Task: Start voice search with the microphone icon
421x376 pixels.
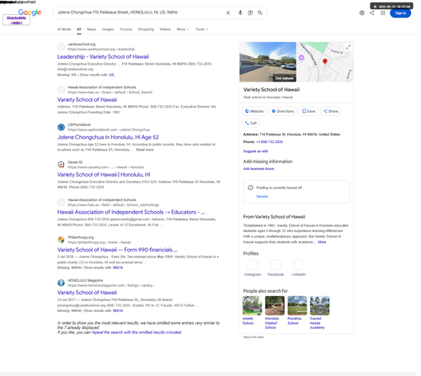Action: (240, 13)
